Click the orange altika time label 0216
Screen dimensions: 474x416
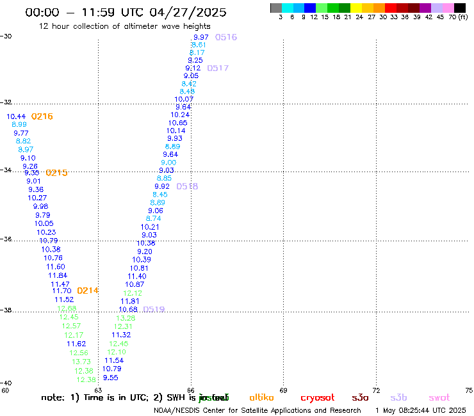(42, 116)
